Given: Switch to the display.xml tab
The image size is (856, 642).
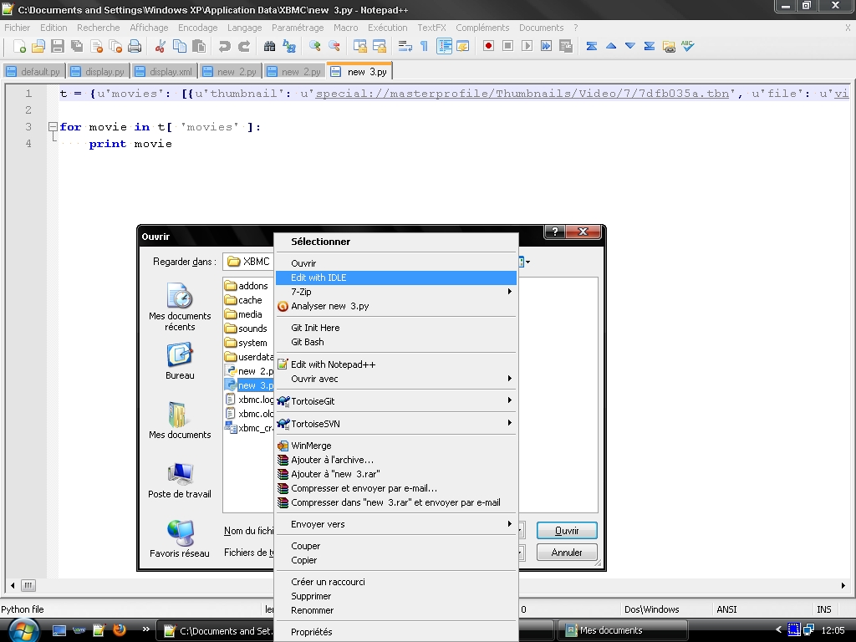Looking at the screenshot, I should [165, 72].
